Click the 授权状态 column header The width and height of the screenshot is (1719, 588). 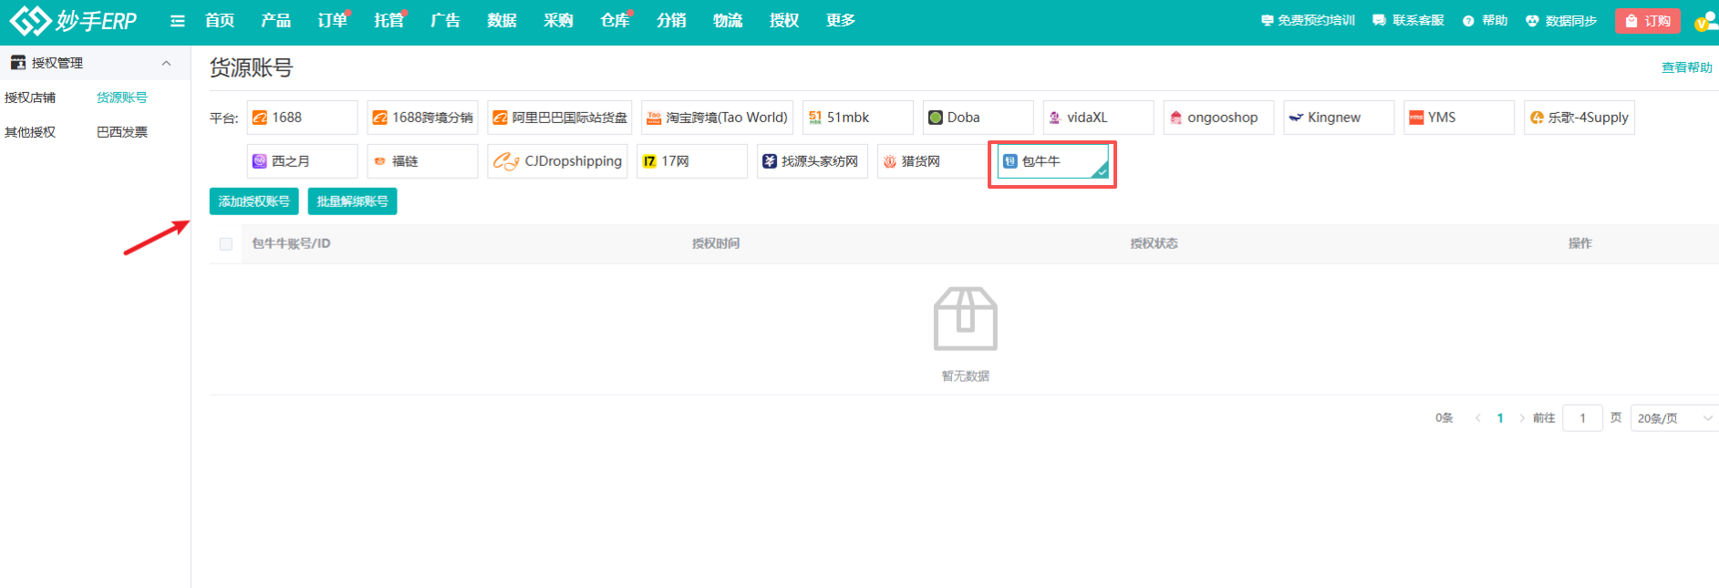tap(1155, 243)
